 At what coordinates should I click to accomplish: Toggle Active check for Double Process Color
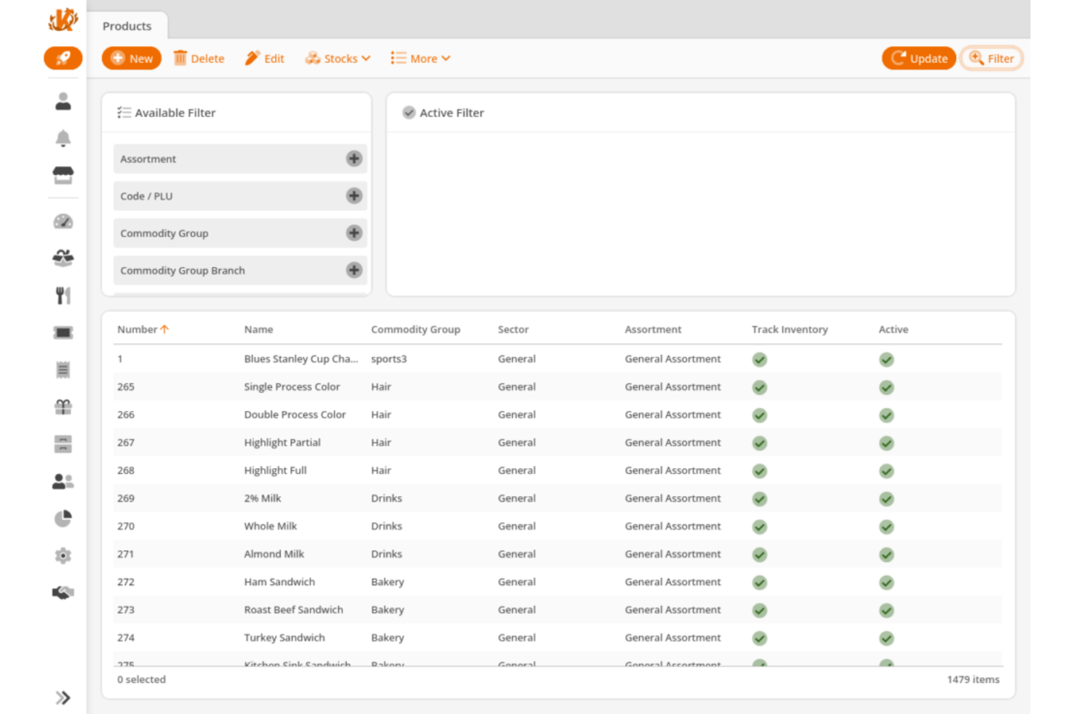pyautogui.click(x=886, y=415)
